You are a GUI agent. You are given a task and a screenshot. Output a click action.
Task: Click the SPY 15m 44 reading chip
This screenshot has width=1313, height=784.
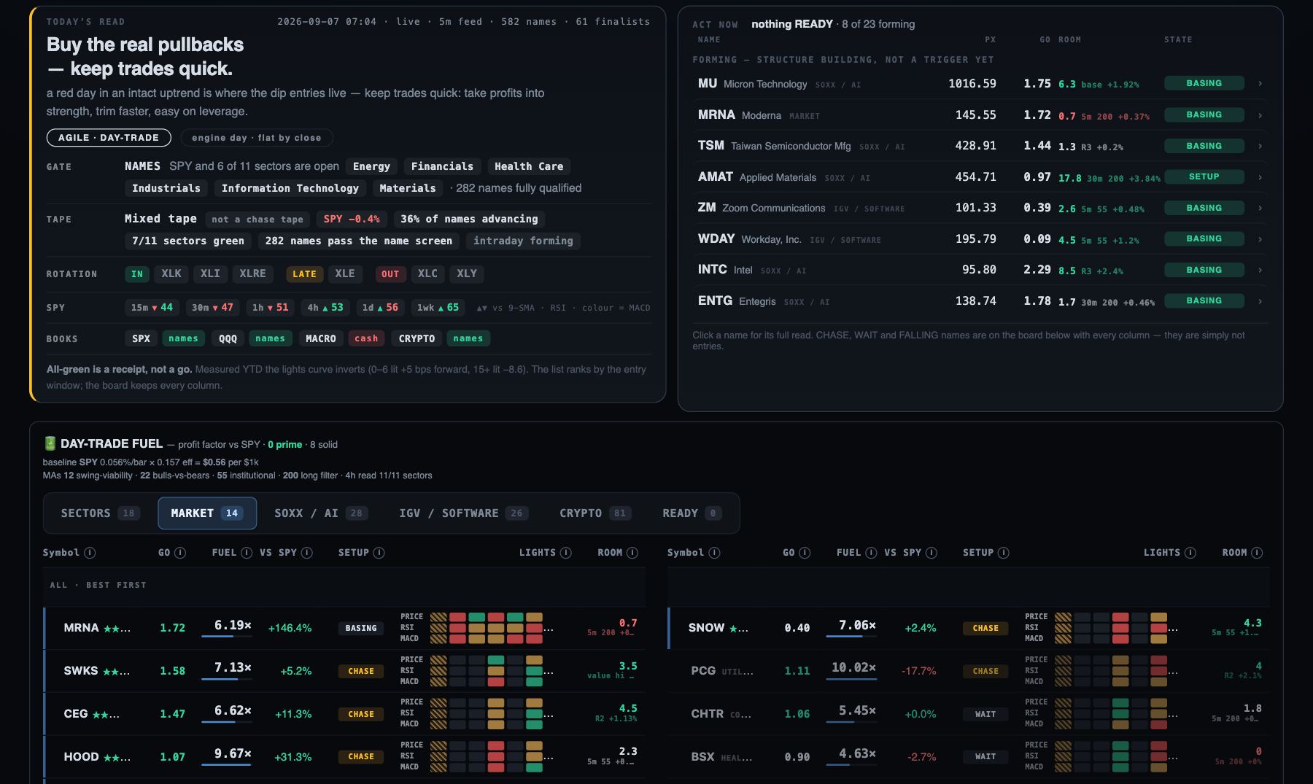click(152, 308)
